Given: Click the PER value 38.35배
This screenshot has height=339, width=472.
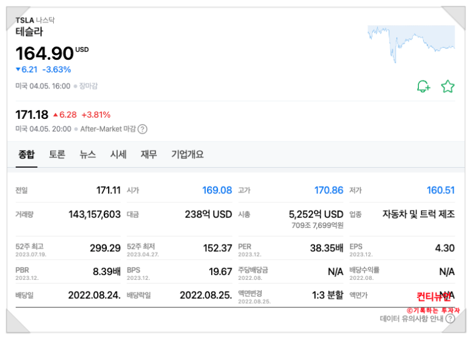Looking at the screenshot, I should [x=327, y=248].
